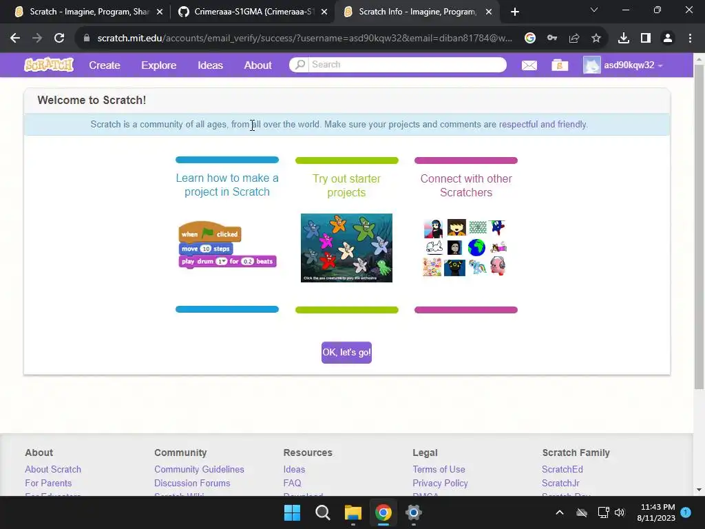Open Windows taskbar search
The height and width of the screenshot is (529, 705).
tap(323, 512)
